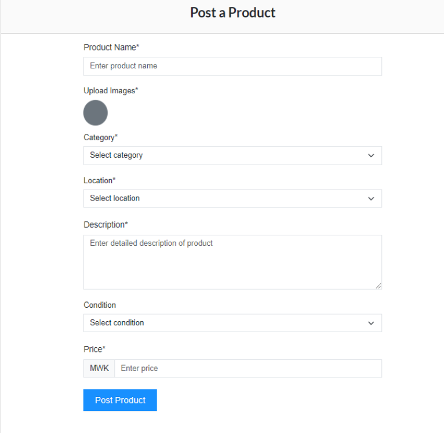Click the chevron arrow in Location field
The height and width of the screenshot is (433, 444).
pos(371,198)
